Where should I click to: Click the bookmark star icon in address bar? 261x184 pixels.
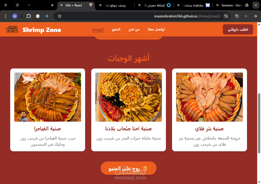pos(60,16)
